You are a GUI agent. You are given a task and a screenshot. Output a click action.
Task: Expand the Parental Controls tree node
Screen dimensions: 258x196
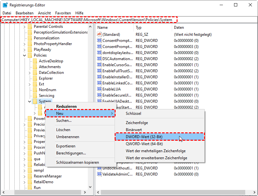24,27
